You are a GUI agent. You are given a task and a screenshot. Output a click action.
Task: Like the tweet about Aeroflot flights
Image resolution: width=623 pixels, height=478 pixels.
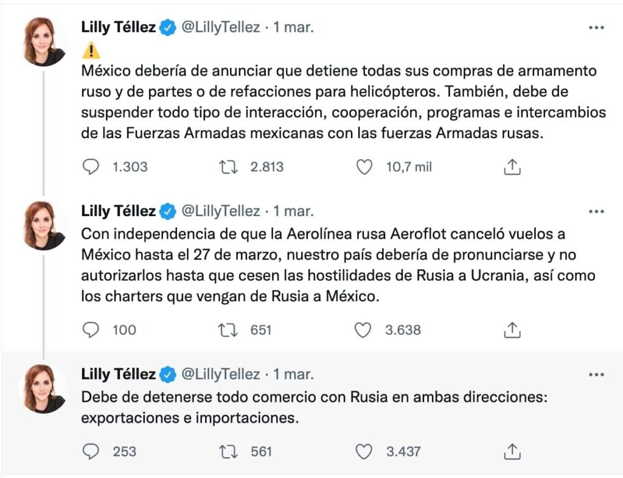pos(364,329)
